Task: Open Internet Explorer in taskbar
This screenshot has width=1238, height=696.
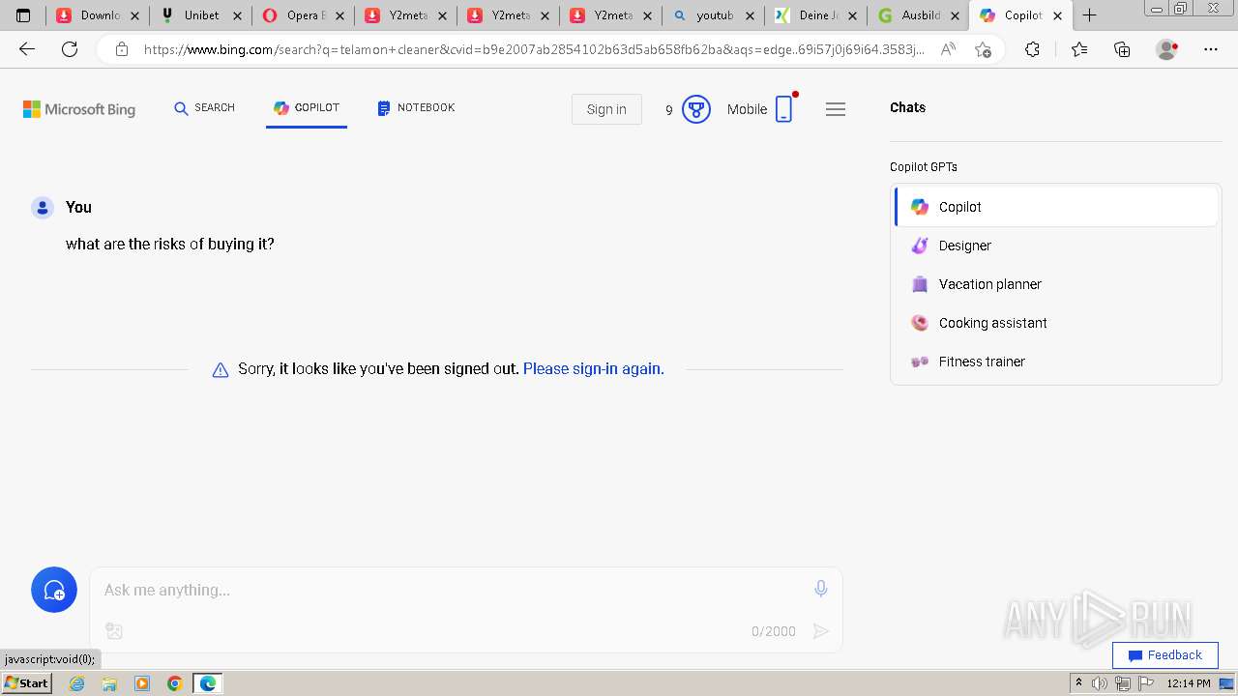Action: [77, 683]
